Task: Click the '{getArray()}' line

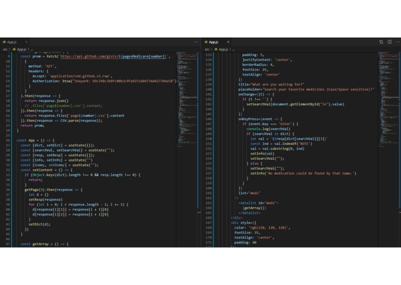Action: pyautogui.click(x=254, y=208)
